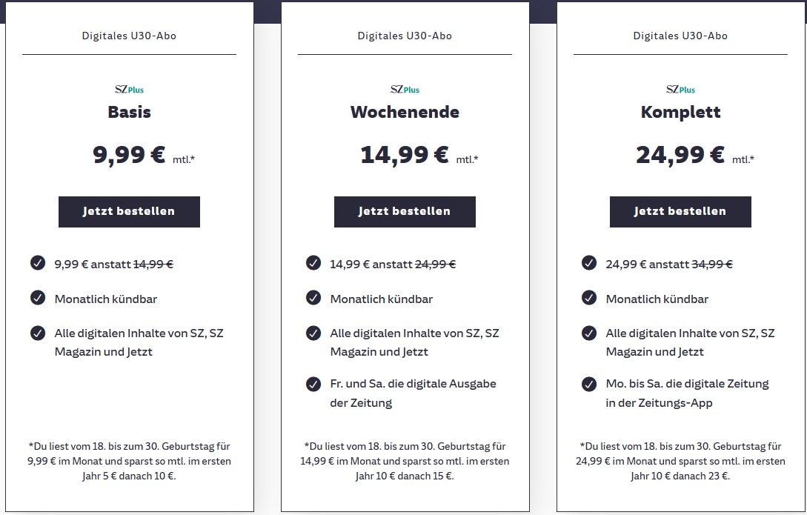Click the SZ Plus logo above Wochenende
Screen dimensions: 807x515
(405, 90)
